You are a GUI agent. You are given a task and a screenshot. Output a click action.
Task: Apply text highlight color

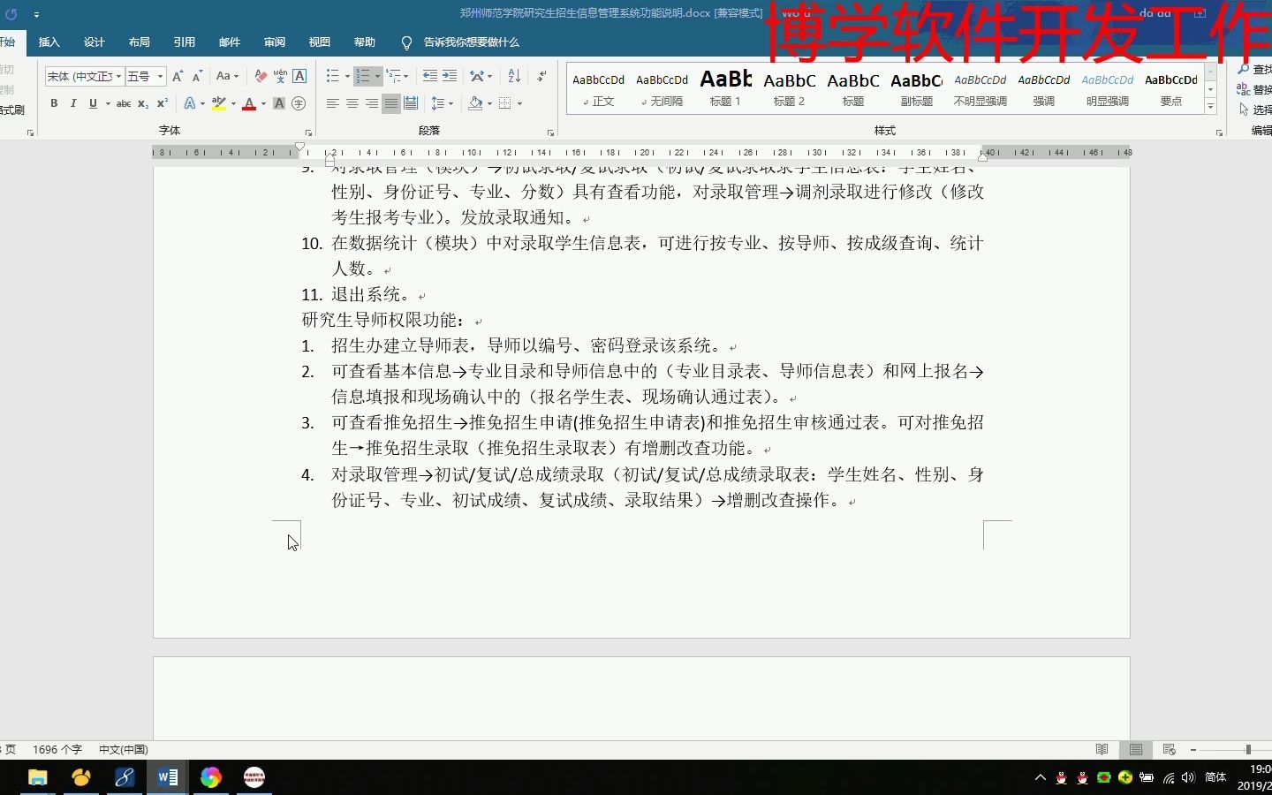point(219,103)
